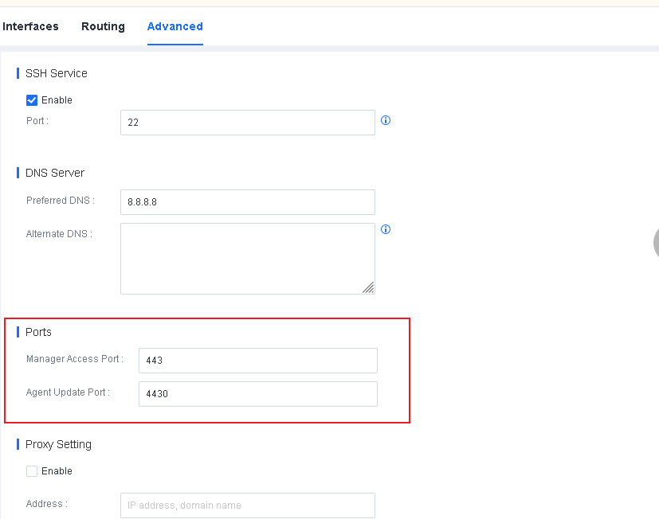Click the info icon beside SSH Port field
Image resolution: width=659 pixels, height=519 pixels.
(x=386, y=121)
